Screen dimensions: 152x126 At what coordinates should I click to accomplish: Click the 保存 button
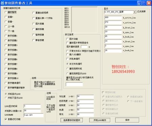127,120
